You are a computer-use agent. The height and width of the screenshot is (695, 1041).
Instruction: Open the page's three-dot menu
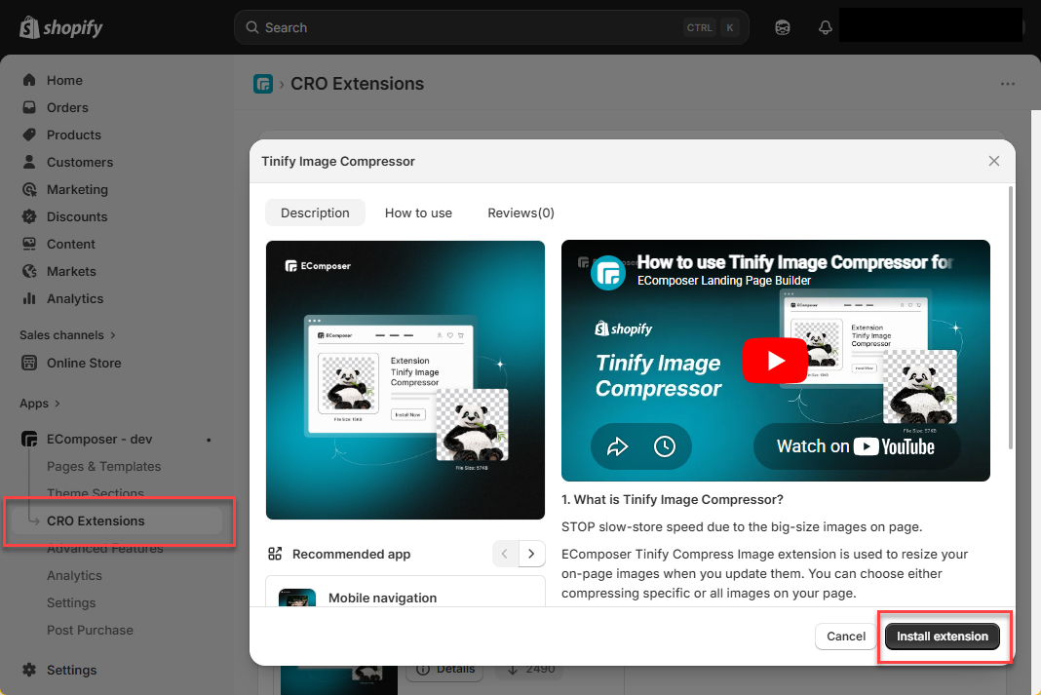[1008, 84]
